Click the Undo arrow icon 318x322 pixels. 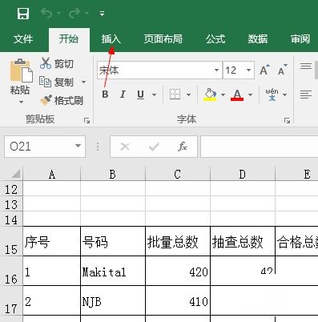click(x=47, y=13)
